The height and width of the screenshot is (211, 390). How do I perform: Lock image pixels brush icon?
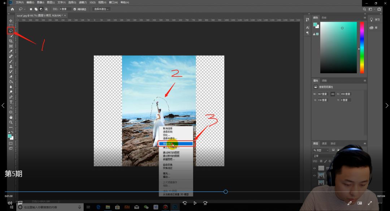click(x=325, y=161)
